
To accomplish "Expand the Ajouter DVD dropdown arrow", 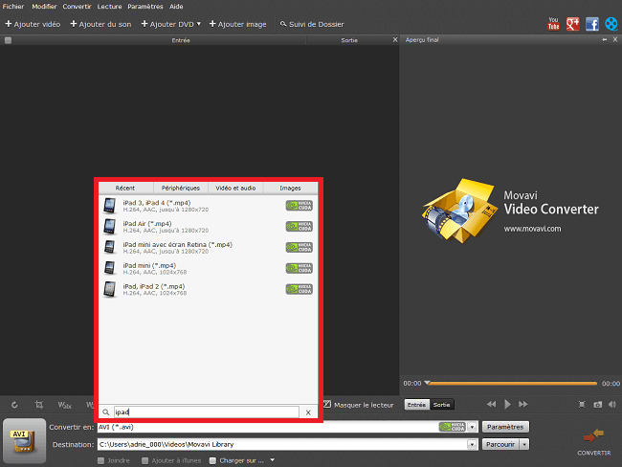I will (199, 24).
